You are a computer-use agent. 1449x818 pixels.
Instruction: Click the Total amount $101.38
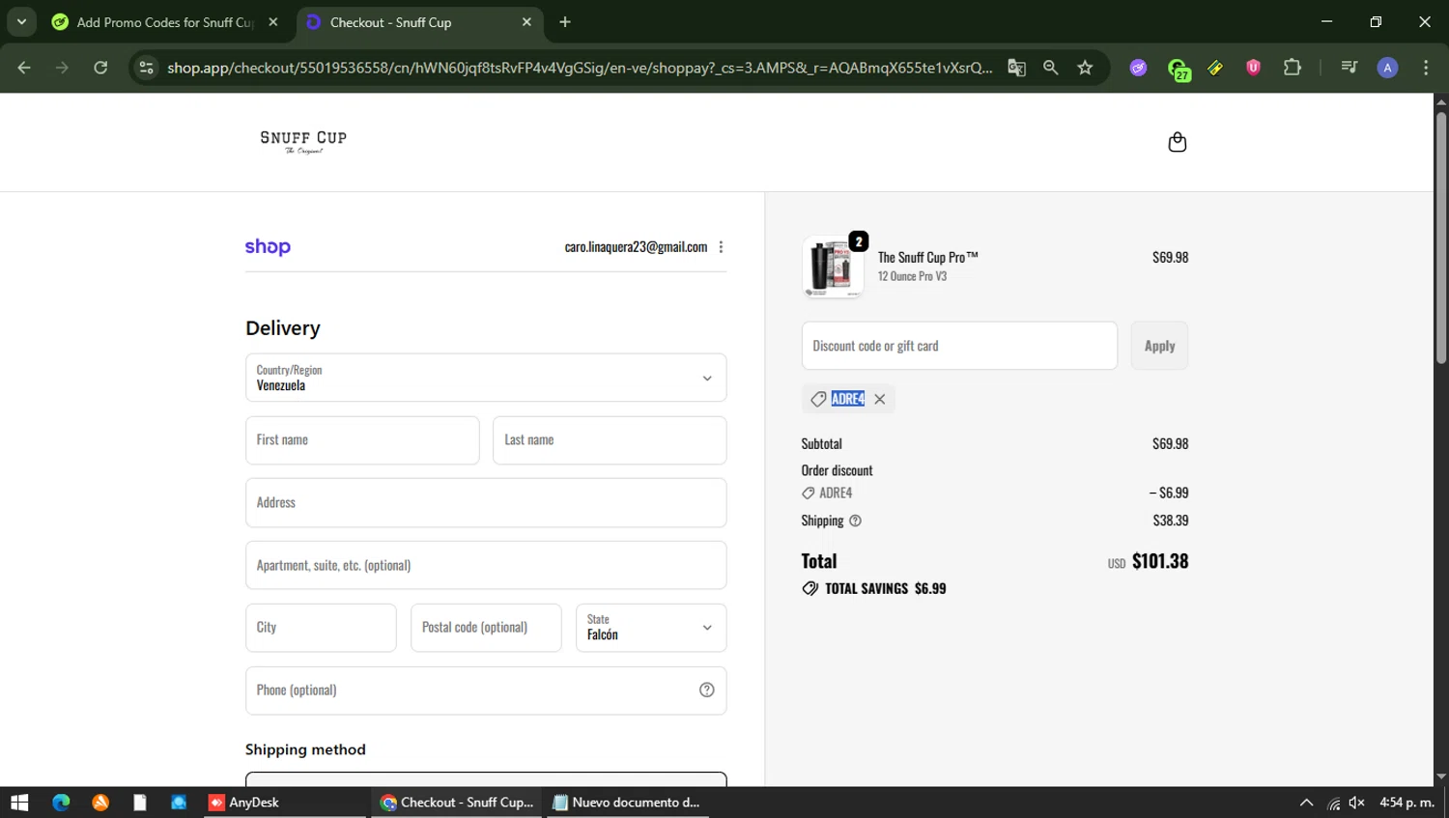1160,561
